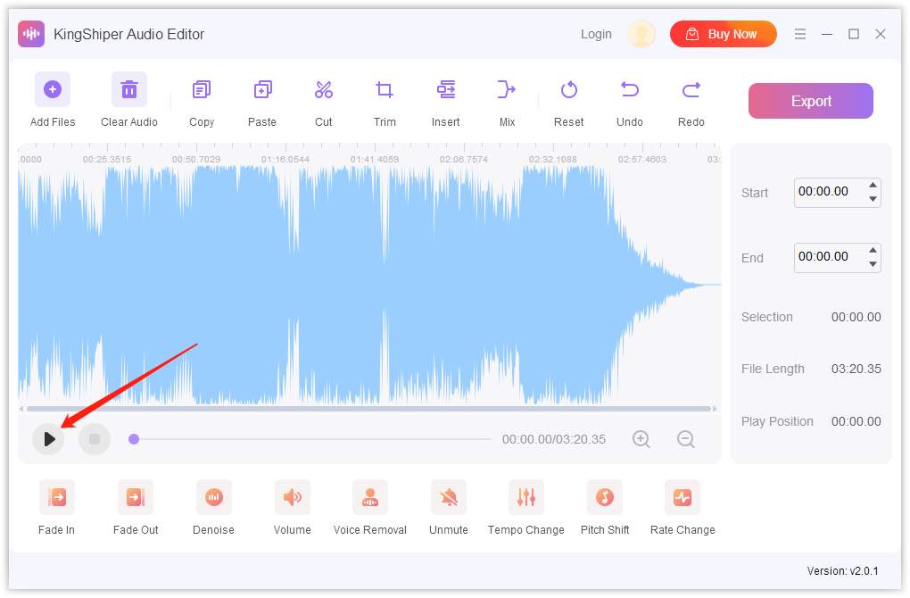Play the audio

(48, 439)
